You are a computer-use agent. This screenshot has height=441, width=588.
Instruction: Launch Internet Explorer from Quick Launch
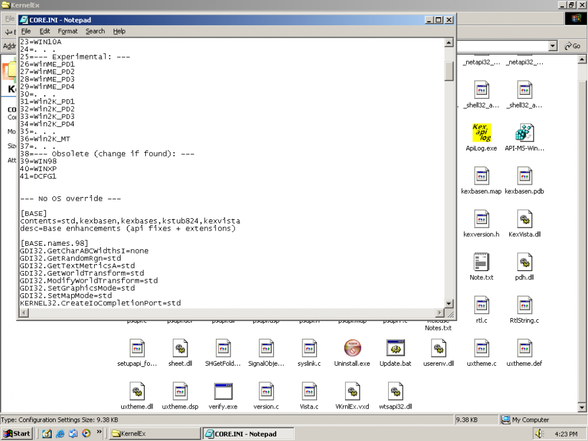[60, 434]
